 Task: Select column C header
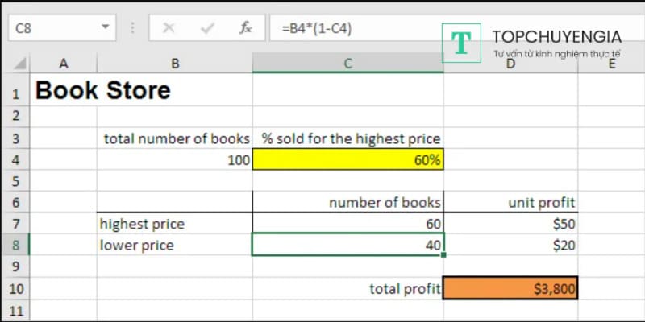347,64
